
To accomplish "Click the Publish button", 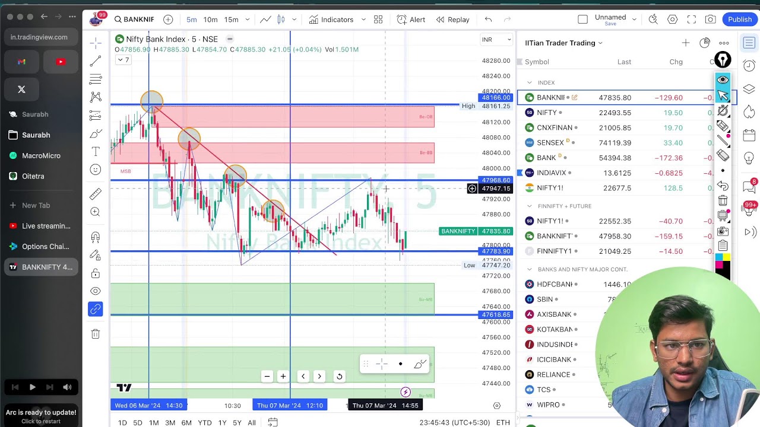I will tap(740, 20).
